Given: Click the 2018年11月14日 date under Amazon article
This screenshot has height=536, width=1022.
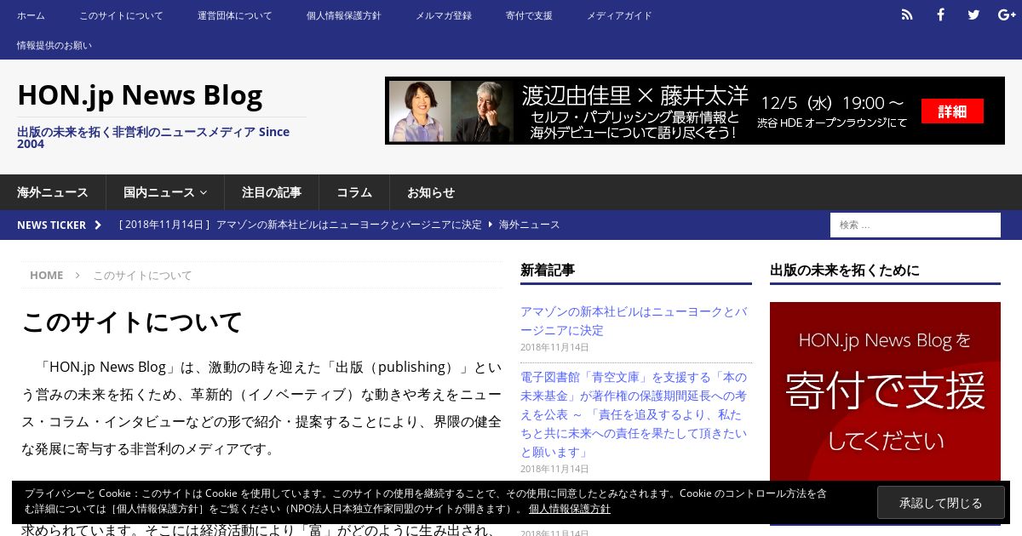Looking at the screenshot, I should tap(554, 347).
